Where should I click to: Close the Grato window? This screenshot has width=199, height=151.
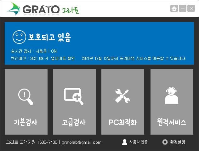[191, 9]
